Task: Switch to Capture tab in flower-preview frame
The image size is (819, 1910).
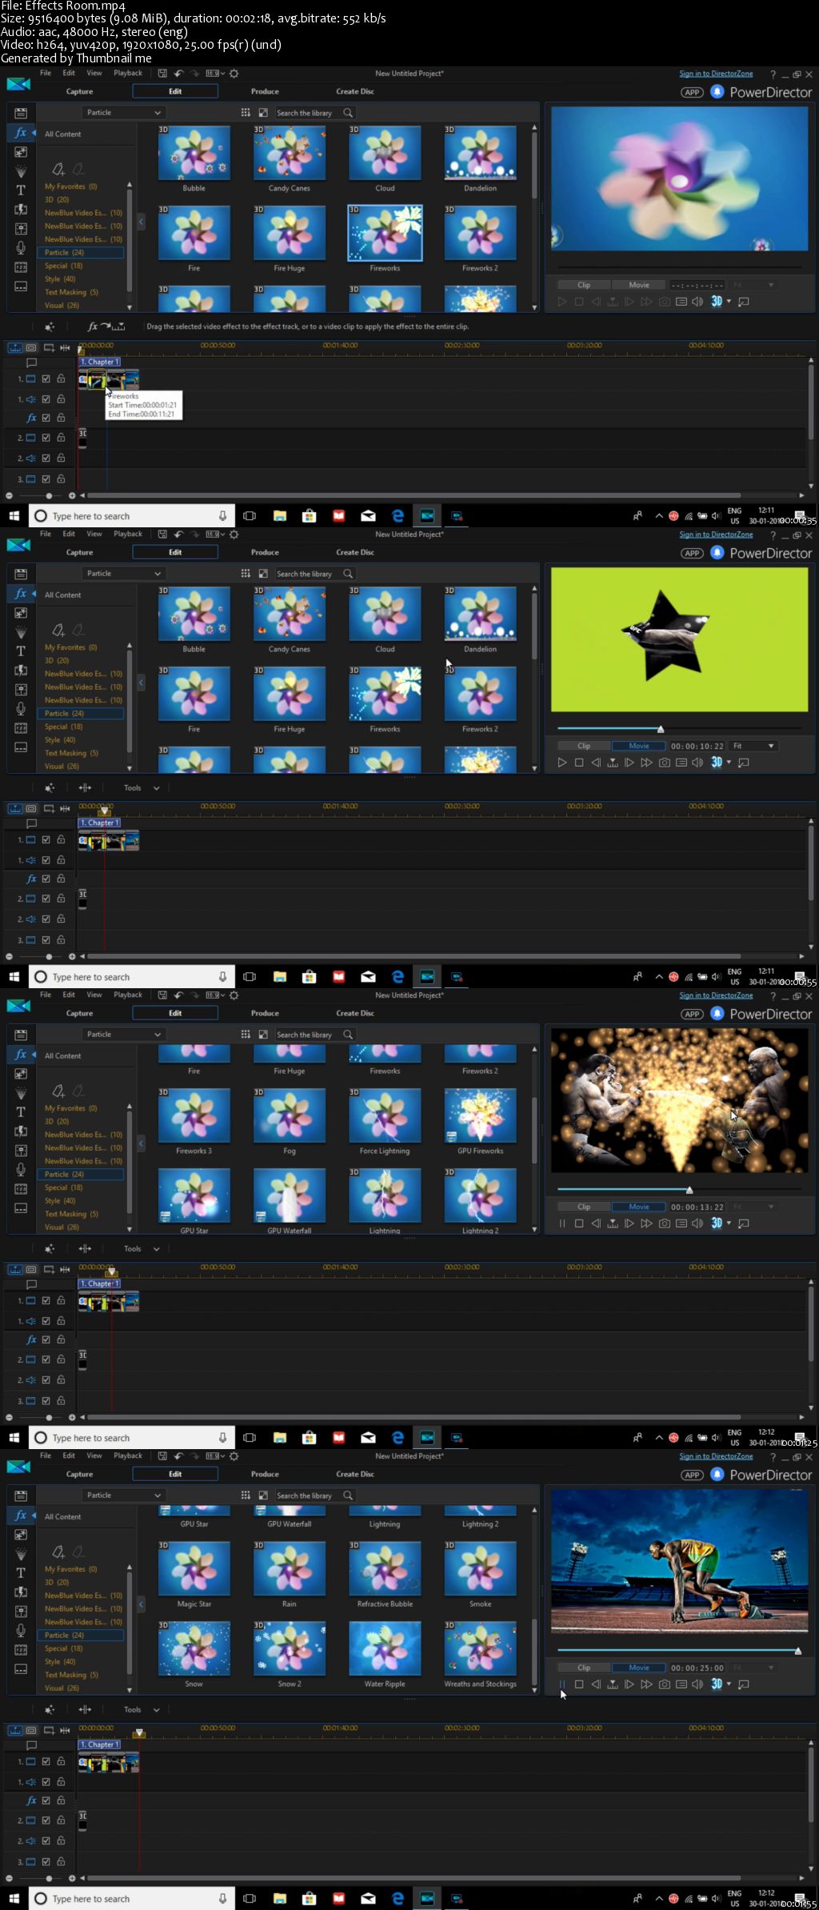Action: [x=79, y=91]
